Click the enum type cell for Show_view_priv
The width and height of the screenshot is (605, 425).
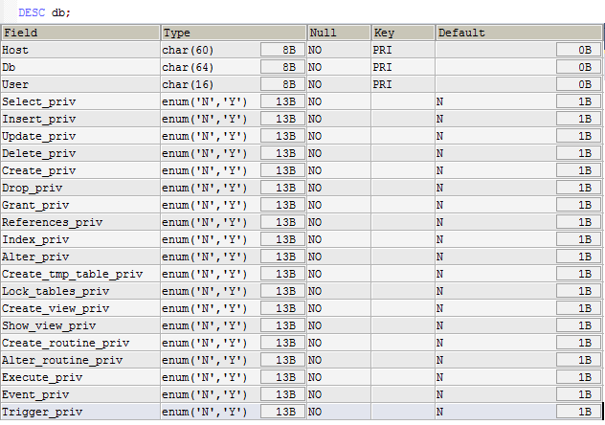click(211, 325)
